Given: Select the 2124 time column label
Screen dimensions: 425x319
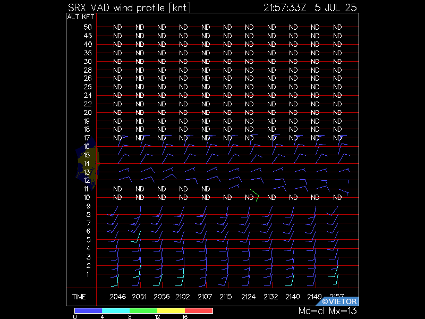Looking at the screenshot, I should (x=248, y=297).
